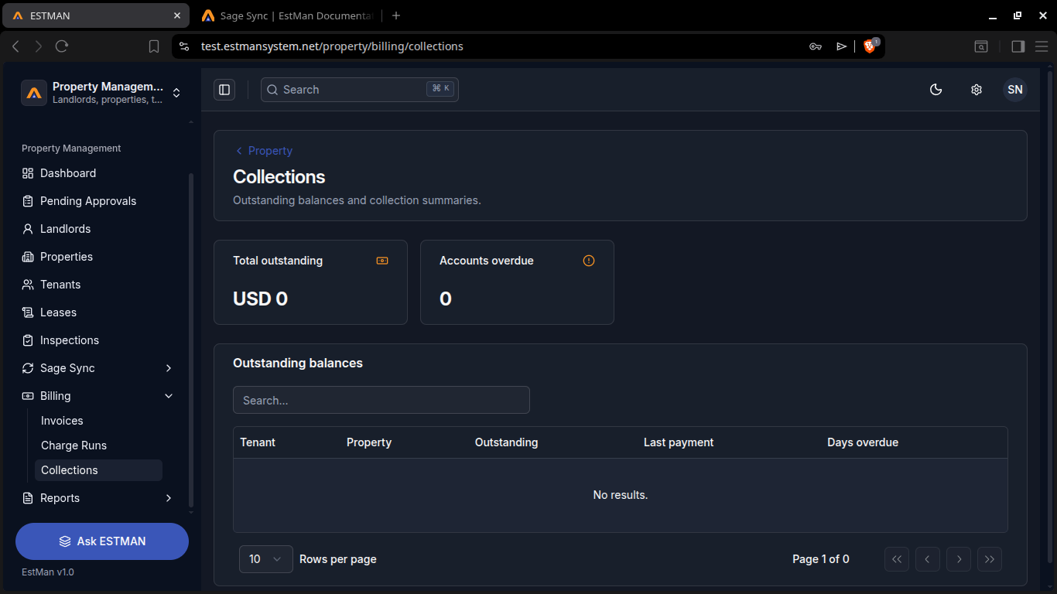
Task: Open browser tab search icon
Action: (981, 46)
